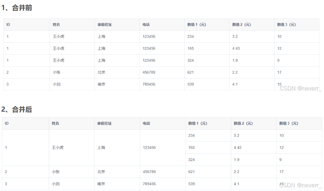Viewport: 324px width, 191px height.
Task: Click the 电话 header in the 合并前 table
Action: 146,25
